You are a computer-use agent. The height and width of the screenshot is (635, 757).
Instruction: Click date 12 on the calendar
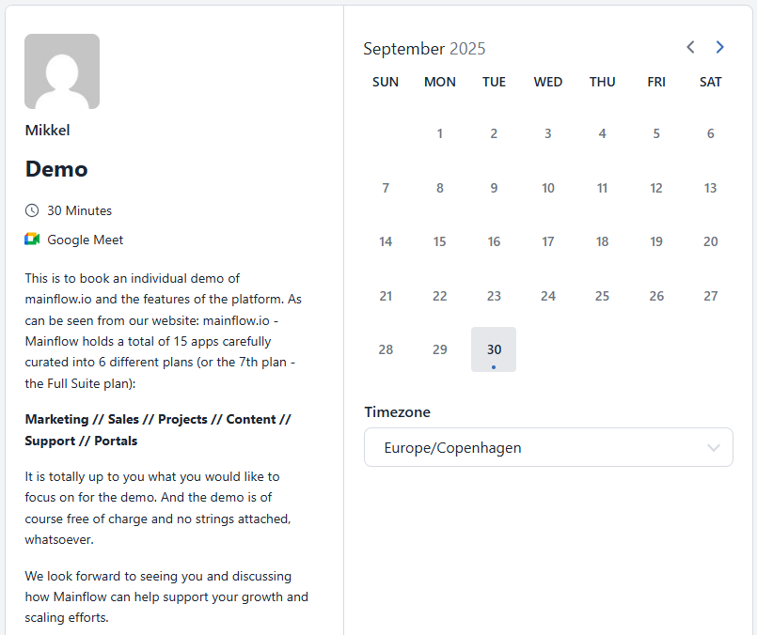click(656, 188)
